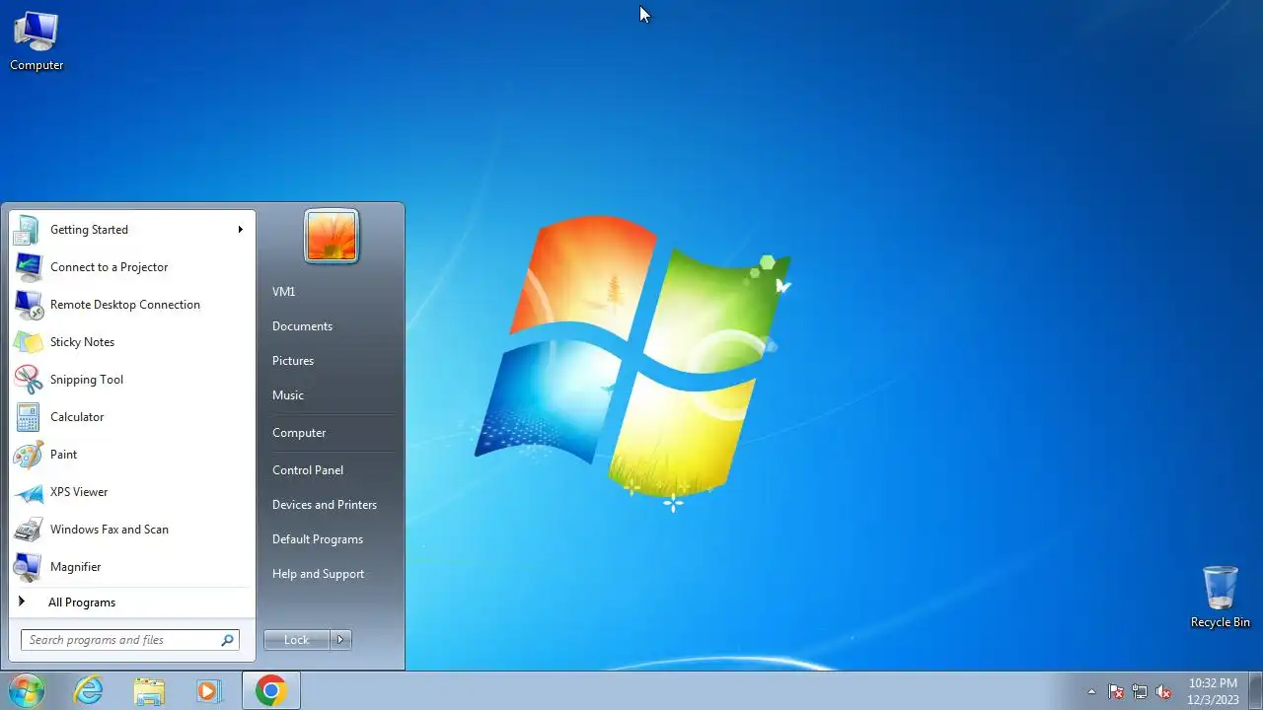1263x710 pixels.
Task: Click Show desktop button at taskbar end
Action: [1256, 691]
